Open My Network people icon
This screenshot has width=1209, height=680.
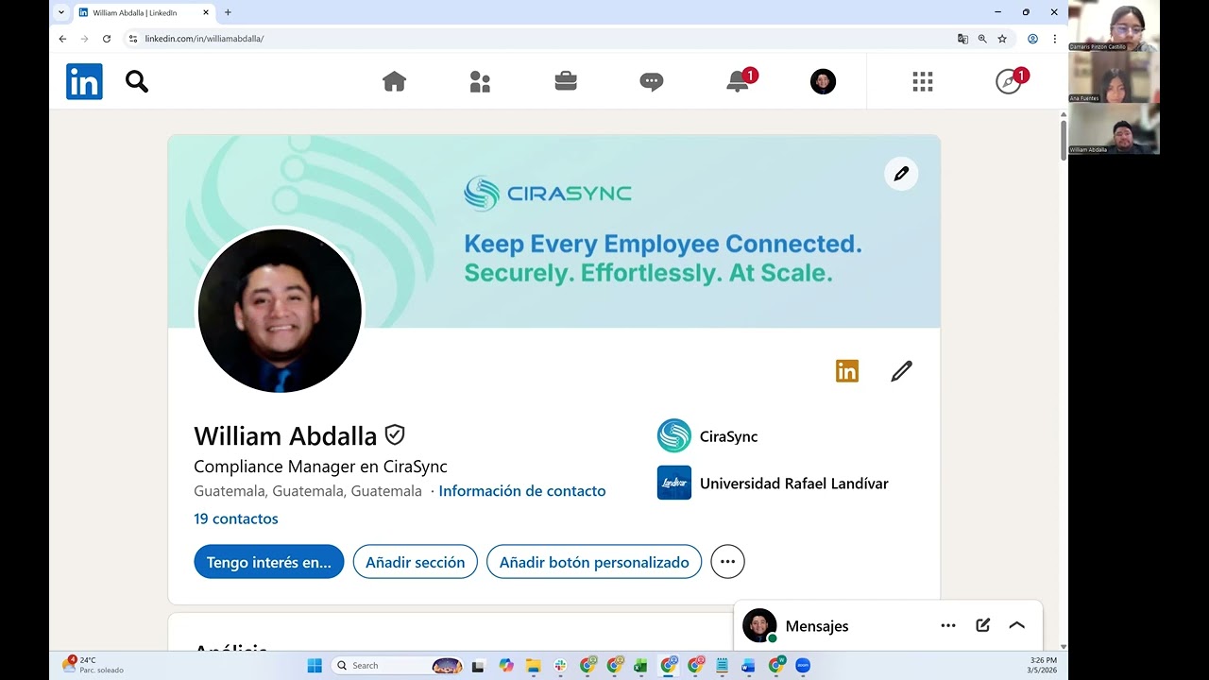click(x=480, y=82)
